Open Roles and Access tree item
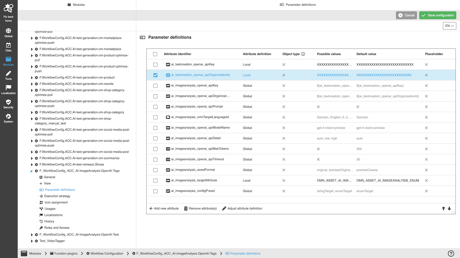 tap(57, 228)
